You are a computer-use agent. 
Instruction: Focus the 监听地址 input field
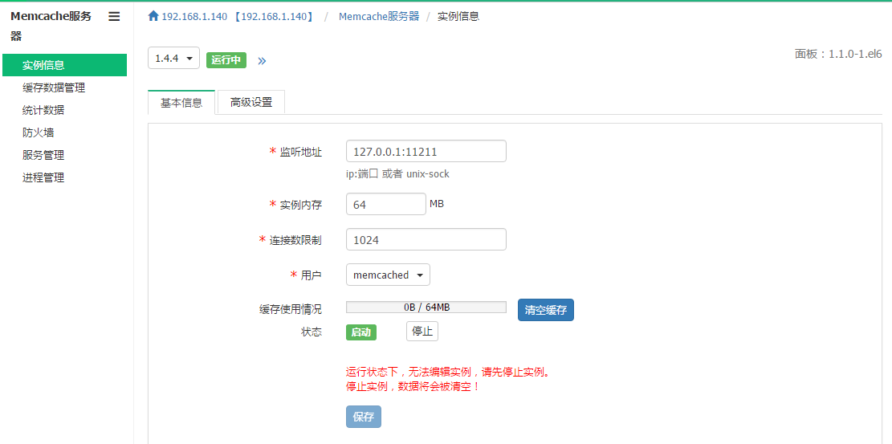click(426, 152)
